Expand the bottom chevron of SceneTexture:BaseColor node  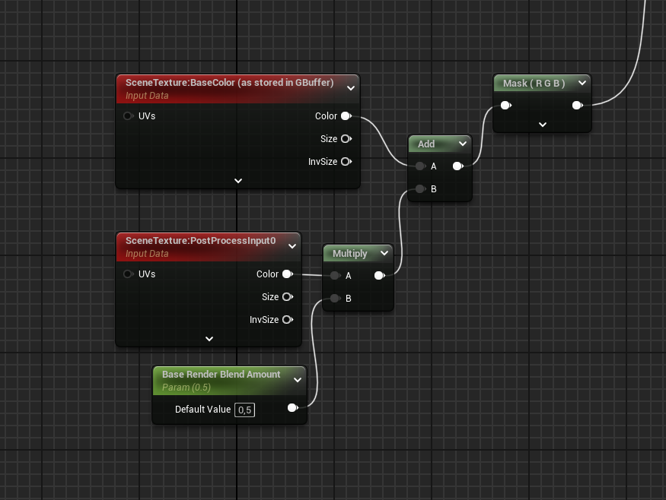238,181
